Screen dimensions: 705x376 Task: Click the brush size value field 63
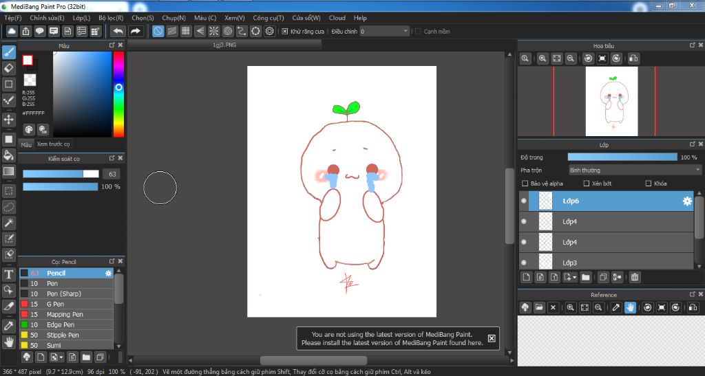coord(112,174)
